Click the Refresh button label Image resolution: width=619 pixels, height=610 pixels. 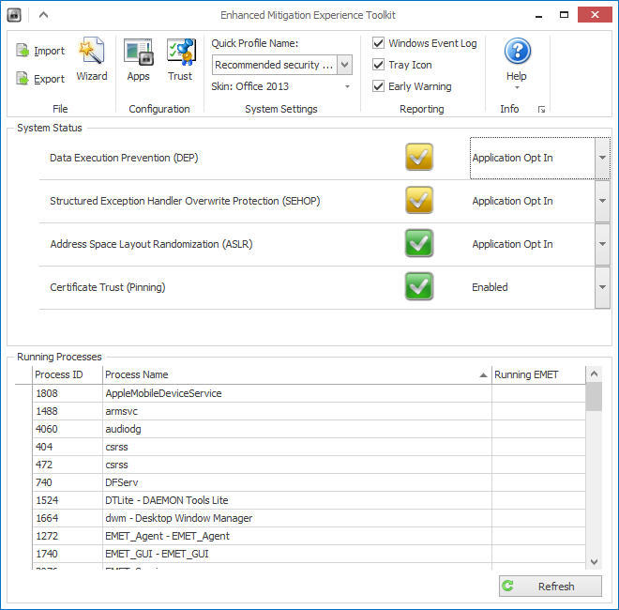tap(556, 587)
